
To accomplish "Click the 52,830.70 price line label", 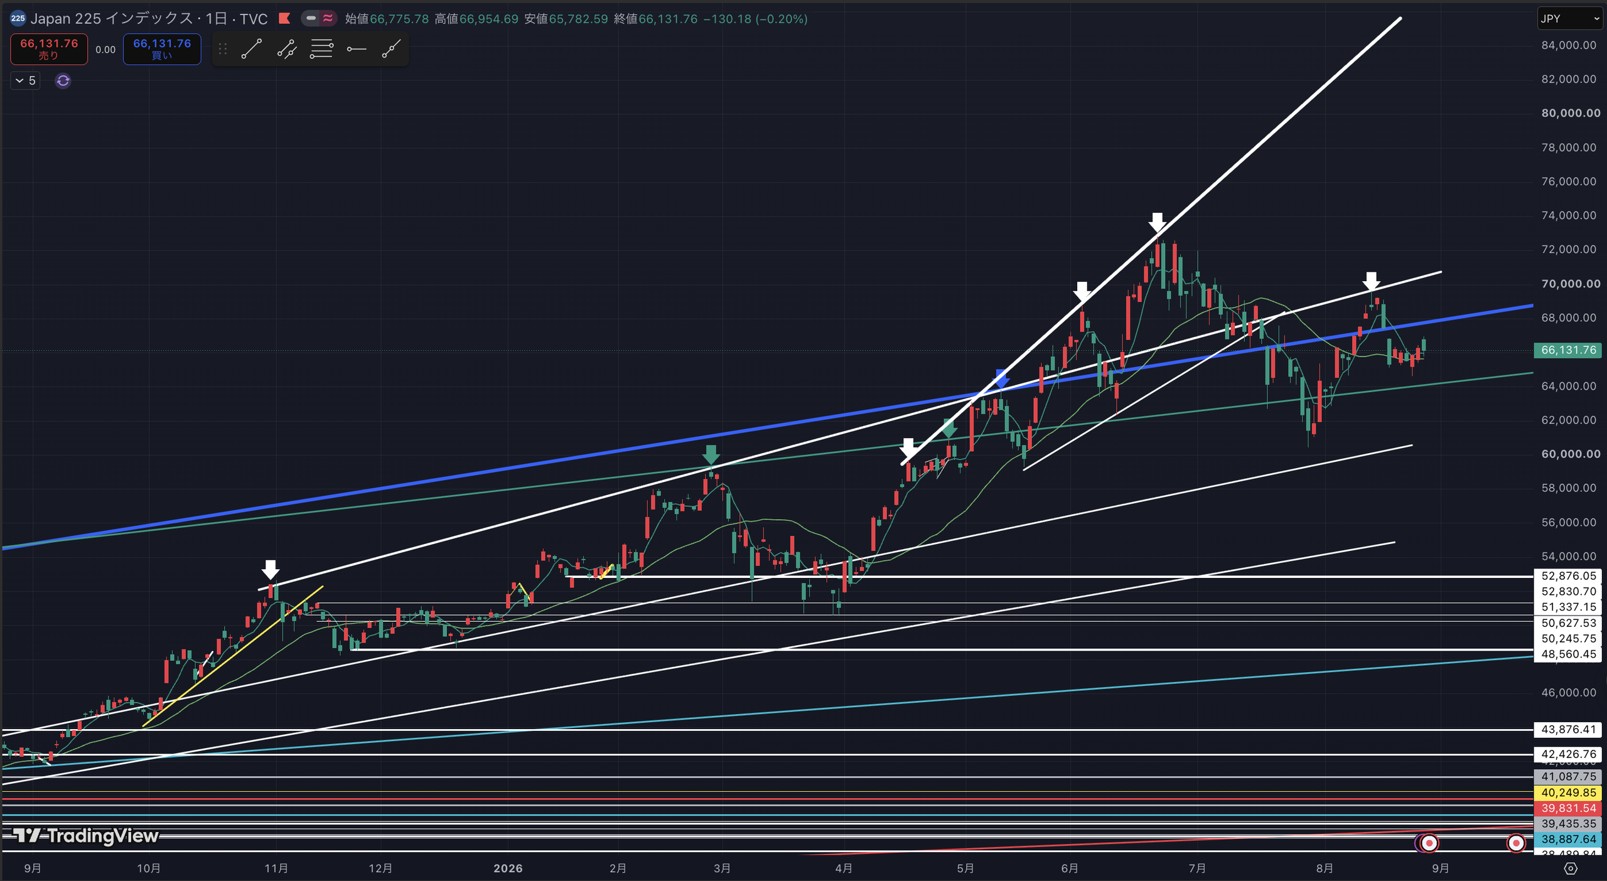I will [x=1567, y=592].
